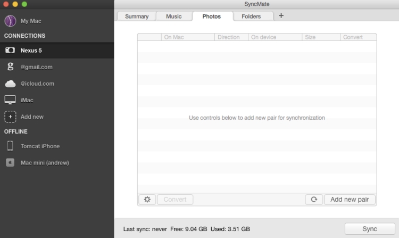Click the Last sync: never status text
This screenshot has height=238, width=399.
(x=145, y=229)
